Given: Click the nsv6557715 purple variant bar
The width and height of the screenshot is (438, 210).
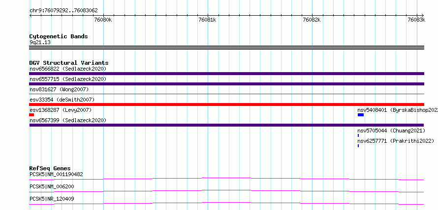Looking at the screenshot, I should pyautogui.click(x=226, y=84).
